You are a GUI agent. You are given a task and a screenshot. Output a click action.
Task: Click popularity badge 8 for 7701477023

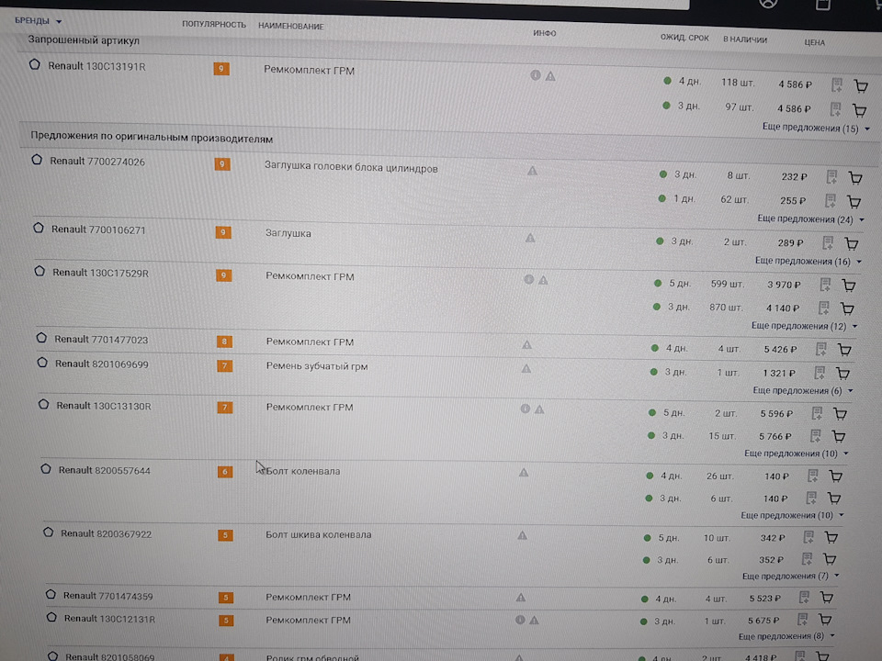click(224, 342)
